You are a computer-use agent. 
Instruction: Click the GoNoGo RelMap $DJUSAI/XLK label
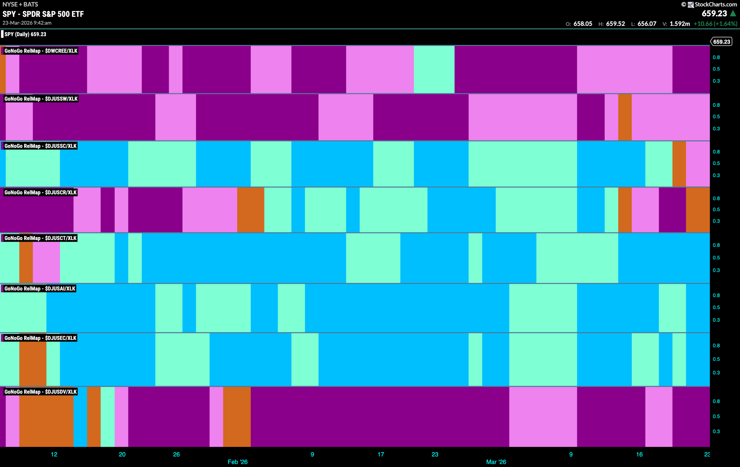click(40, 288)
